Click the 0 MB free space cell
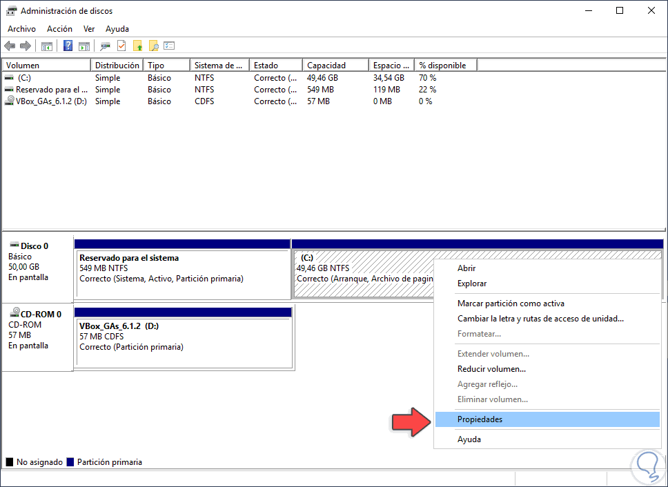This screenshot has height=487, width=668. click(382, 101)
